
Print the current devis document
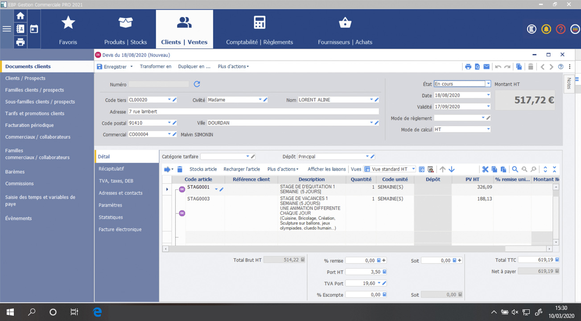(x=468, y=66)
